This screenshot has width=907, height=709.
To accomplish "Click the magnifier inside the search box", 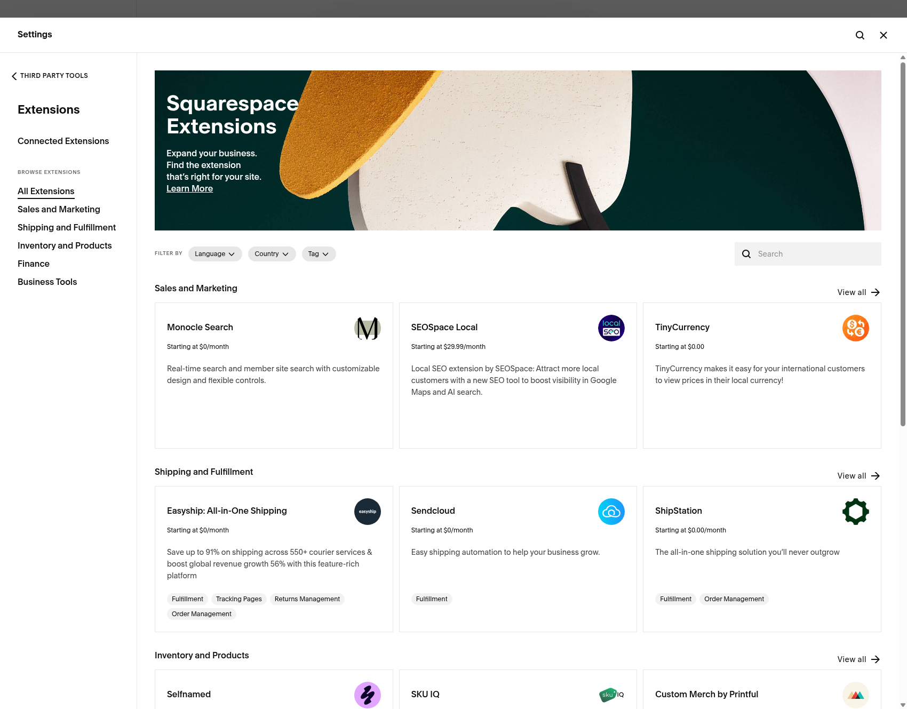I will tap(746, 254).
